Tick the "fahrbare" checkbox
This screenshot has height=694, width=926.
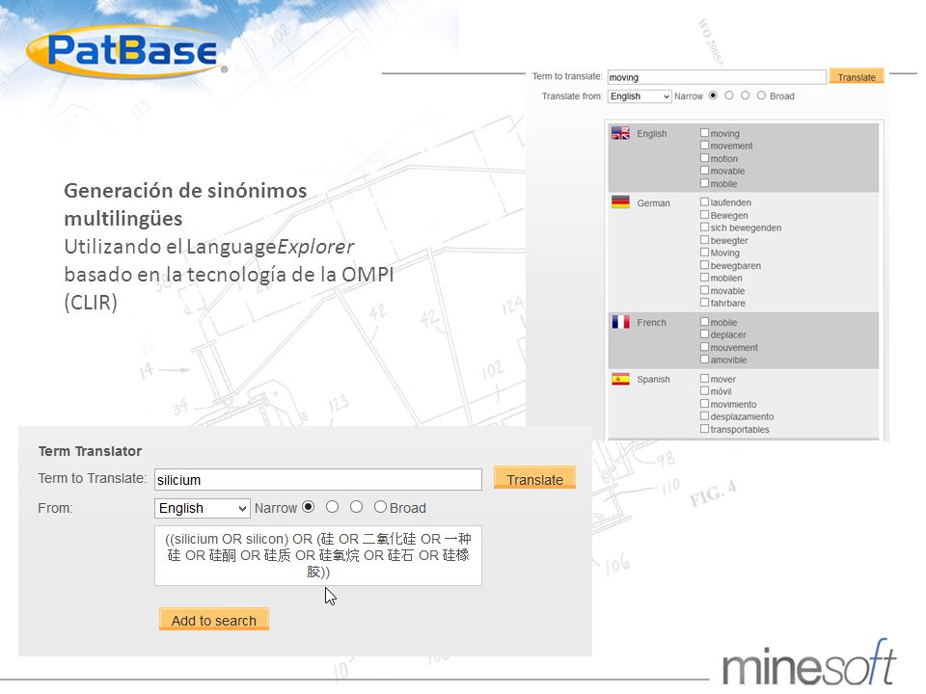click(x=704, y=303)
